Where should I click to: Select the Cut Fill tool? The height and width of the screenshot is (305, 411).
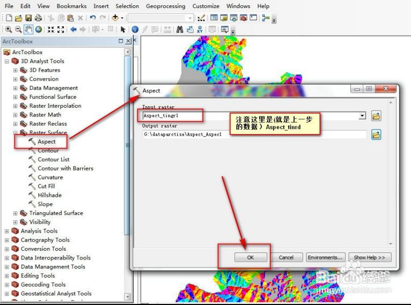click(46, 186)
